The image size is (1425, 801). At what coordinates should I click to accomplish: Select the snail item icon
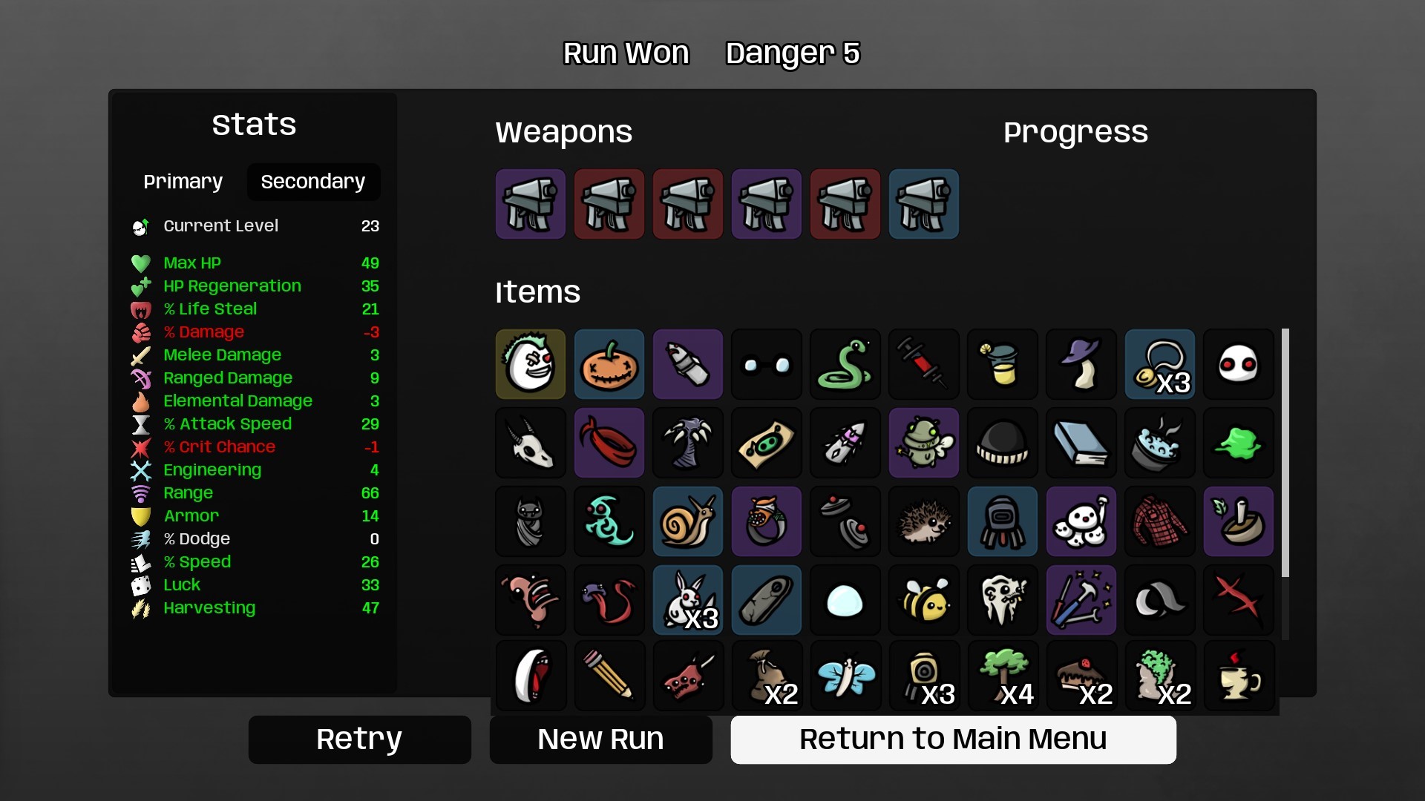pos(687,521)
